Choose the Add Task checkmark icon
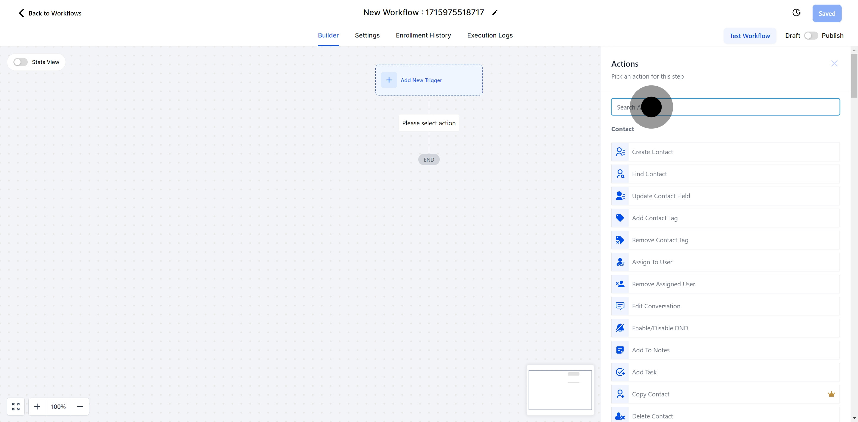 (620, 372)
